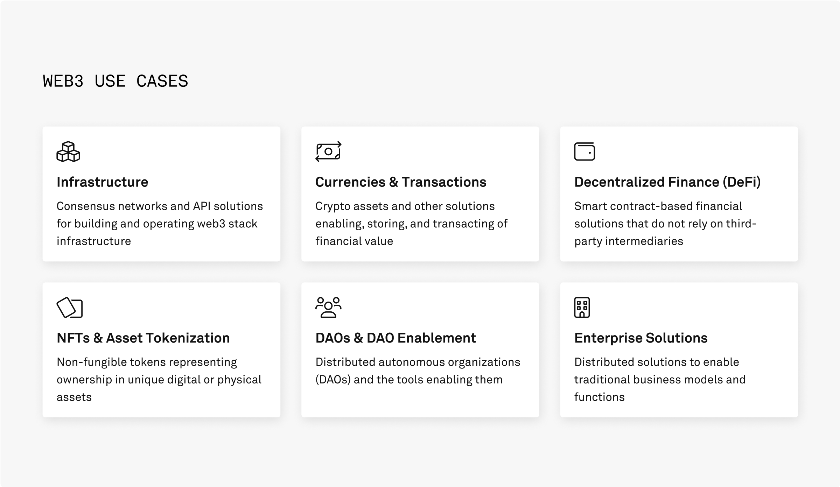Click the Decentralized Finance wallet icon
Viewport: 840px width, 487px height.
(584, 151)
